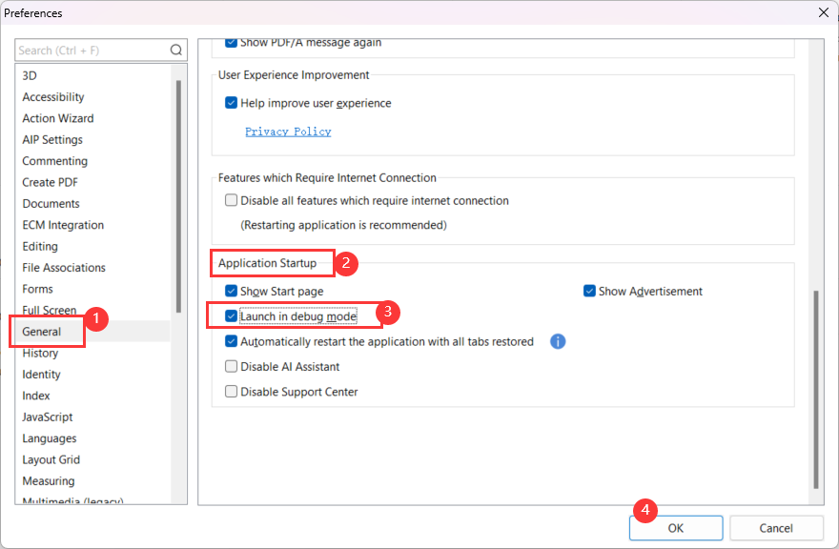Open the Privacy Policy link
The width and height of the screenshot is (839, 549).
pos(287,131)
